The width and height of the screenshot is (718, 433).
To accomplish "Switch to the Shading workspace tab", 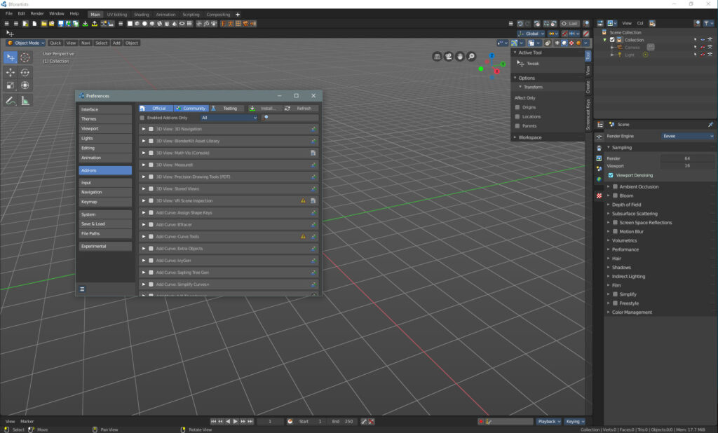I will (x=141, y=14).
